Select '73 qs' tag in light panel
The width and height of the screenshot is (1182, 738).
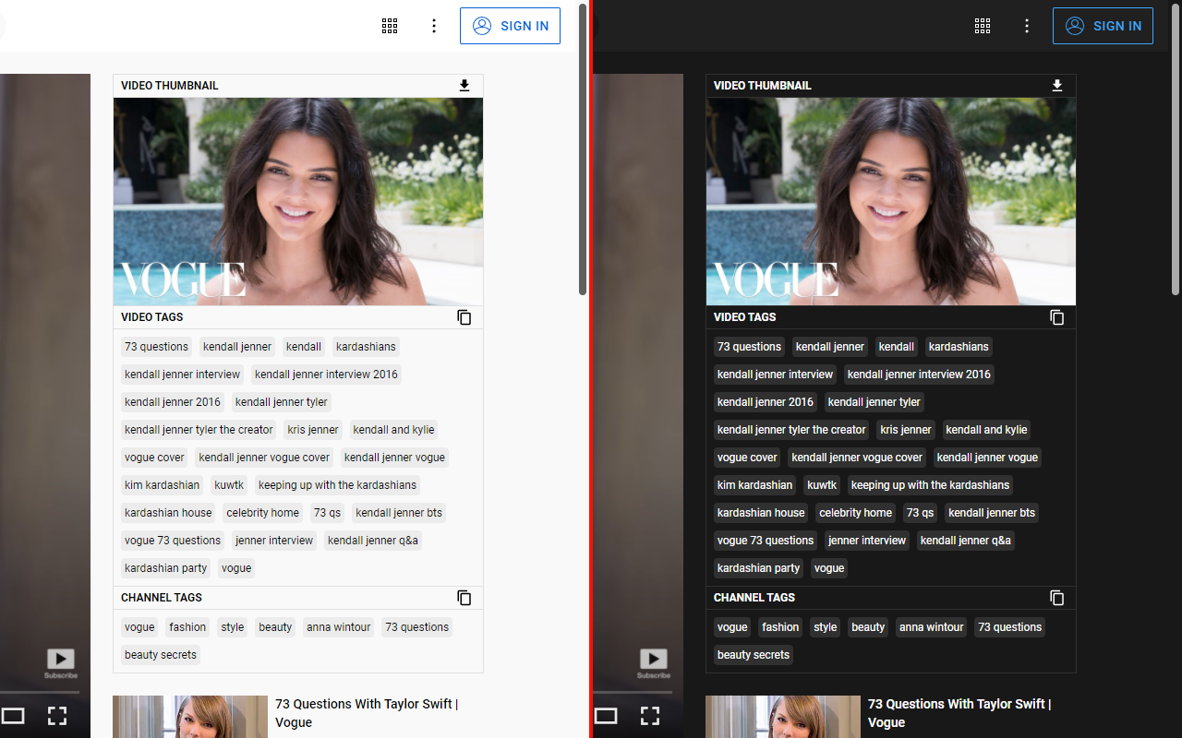327,513
